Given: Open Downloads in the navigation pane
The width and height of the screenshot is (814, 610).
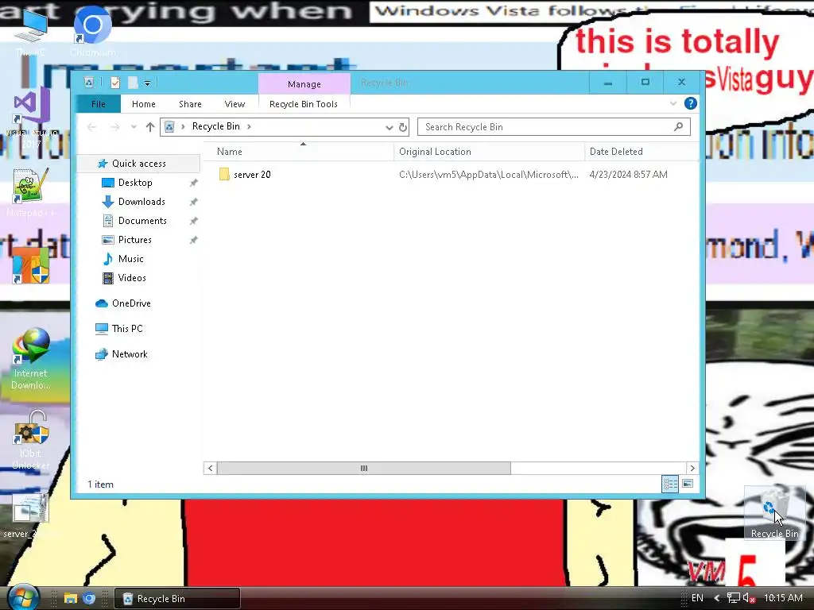Looking at the screenshot, I should point(141,202).
